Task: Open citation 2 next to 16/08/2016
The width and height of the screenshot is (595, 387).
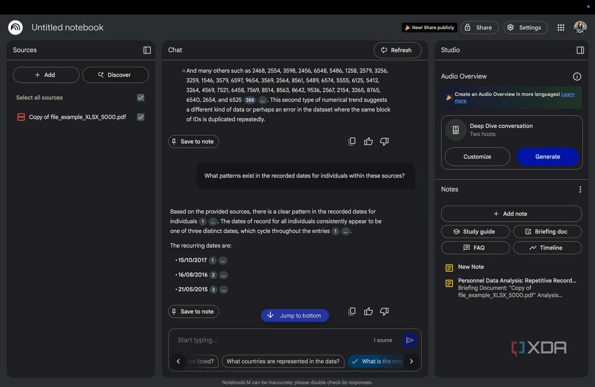Action: (213, 275)
